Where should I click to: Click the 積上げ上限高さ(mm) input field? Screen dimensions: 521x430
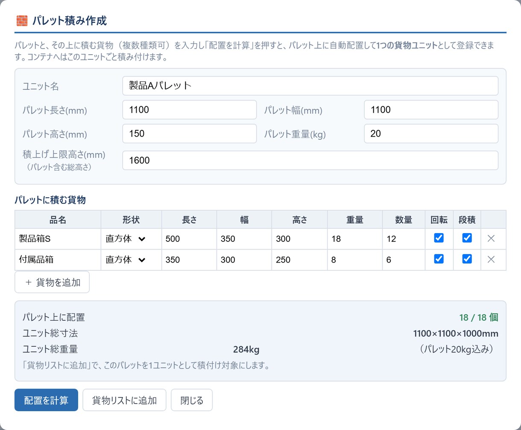[310, 160]
